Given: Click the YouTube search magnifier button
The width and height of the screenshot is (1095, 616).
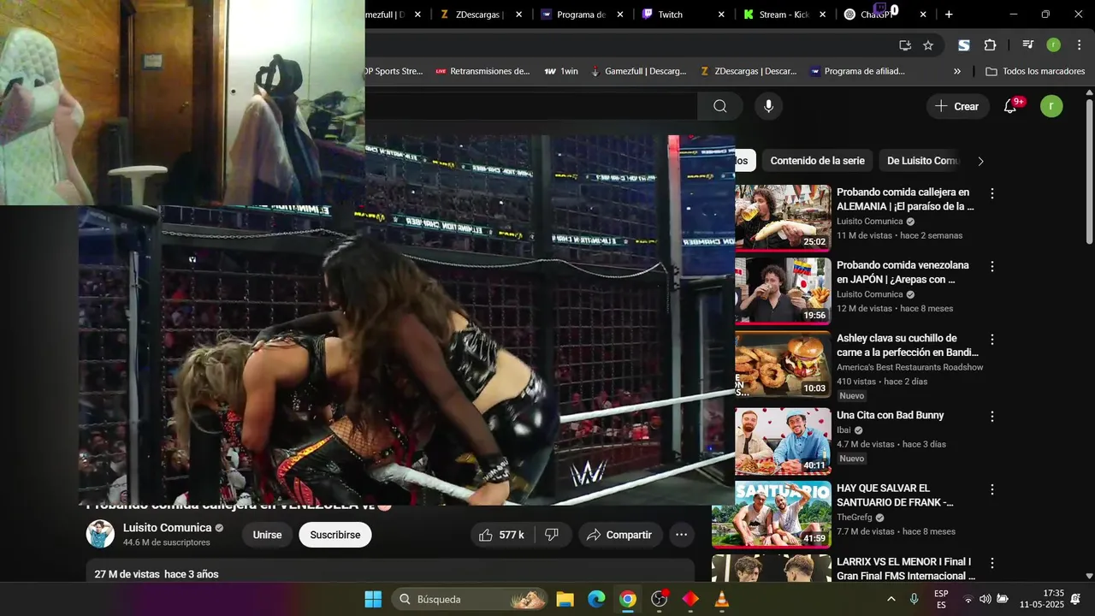Looking at the screenshot, I should (x=720, y=106).
